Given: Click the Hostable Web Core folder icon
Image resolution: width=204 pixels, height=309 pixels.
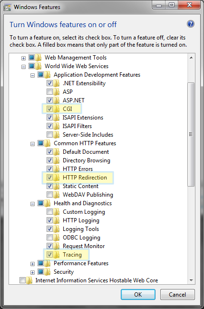Looking at the screenshot, I should (29, 280).
